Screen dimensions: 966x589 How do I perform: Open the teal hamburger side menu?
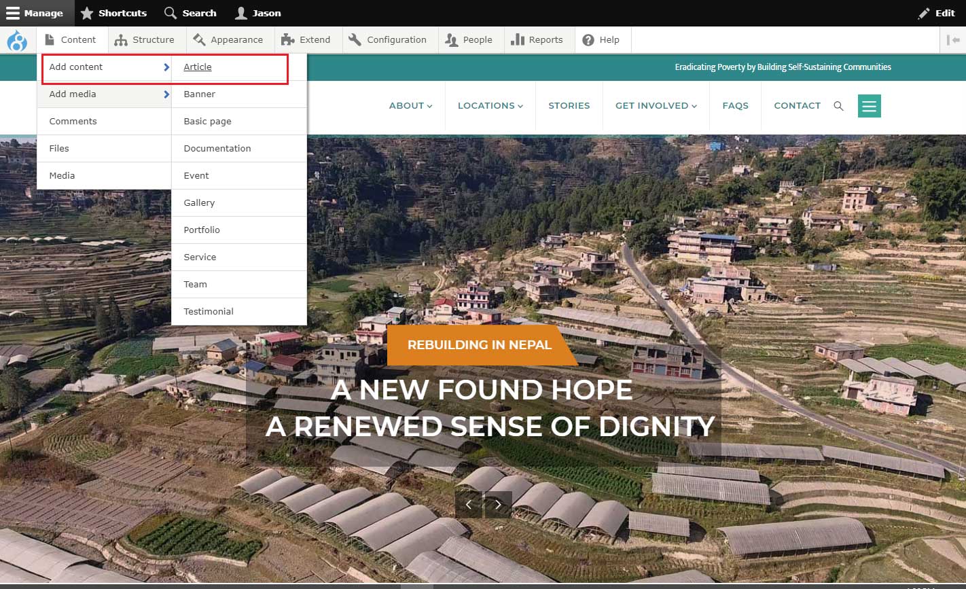[870, 106]
